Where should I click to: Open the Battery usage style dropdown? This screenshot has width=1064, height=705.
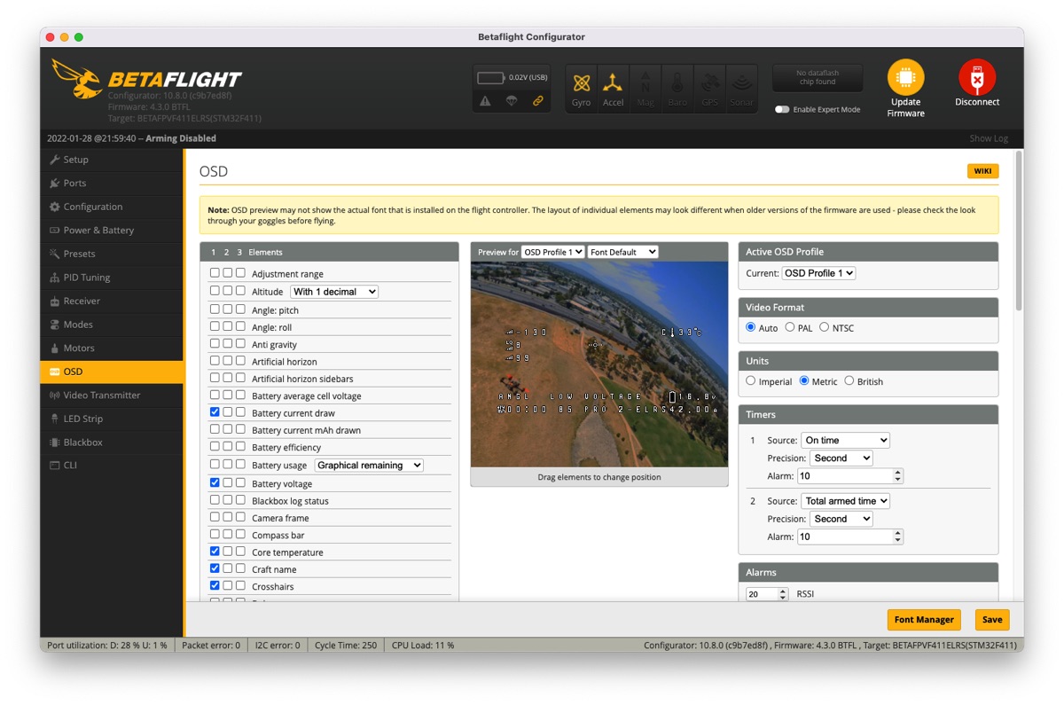pos(369,466)
